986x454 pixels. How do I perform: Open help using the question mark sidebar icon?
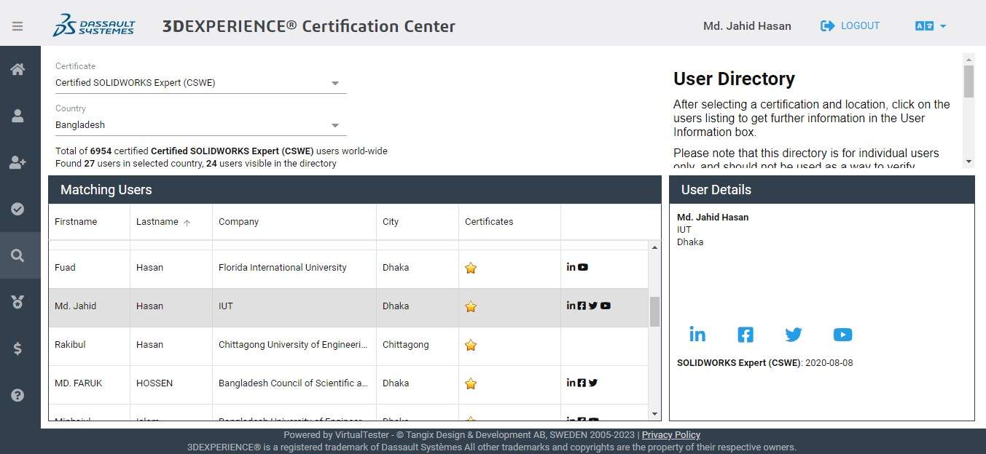coord(17,395)
